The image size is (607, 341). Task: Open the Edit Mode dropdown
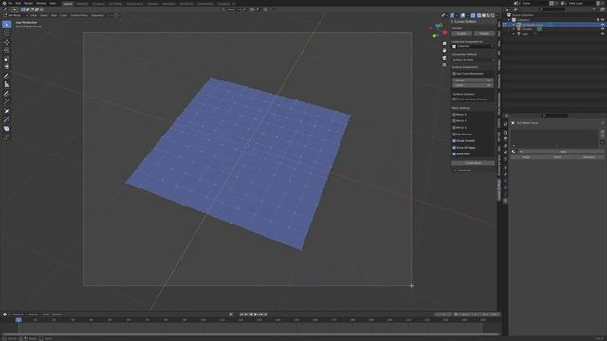15,15
